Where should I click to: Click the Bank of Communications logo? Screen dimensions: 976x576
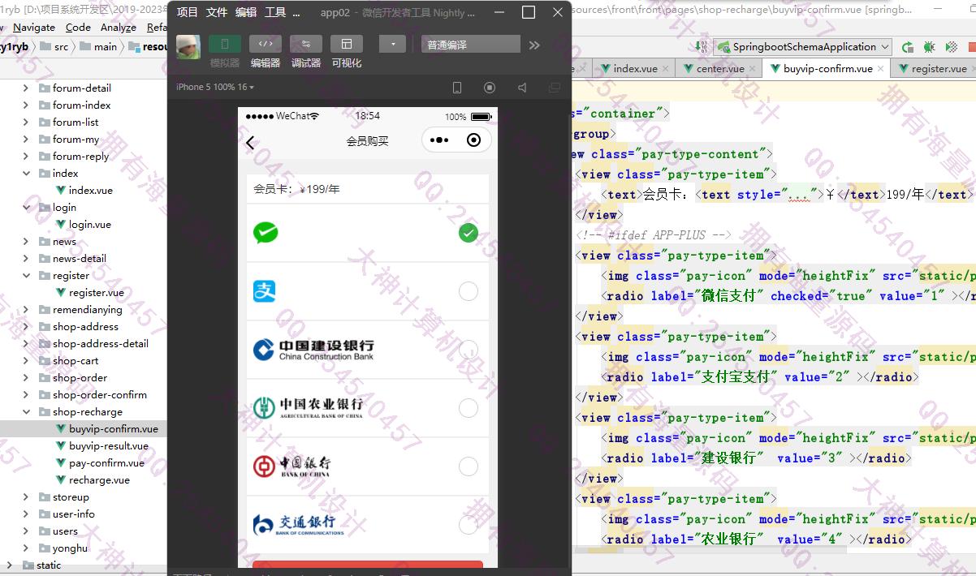(298, 525)
